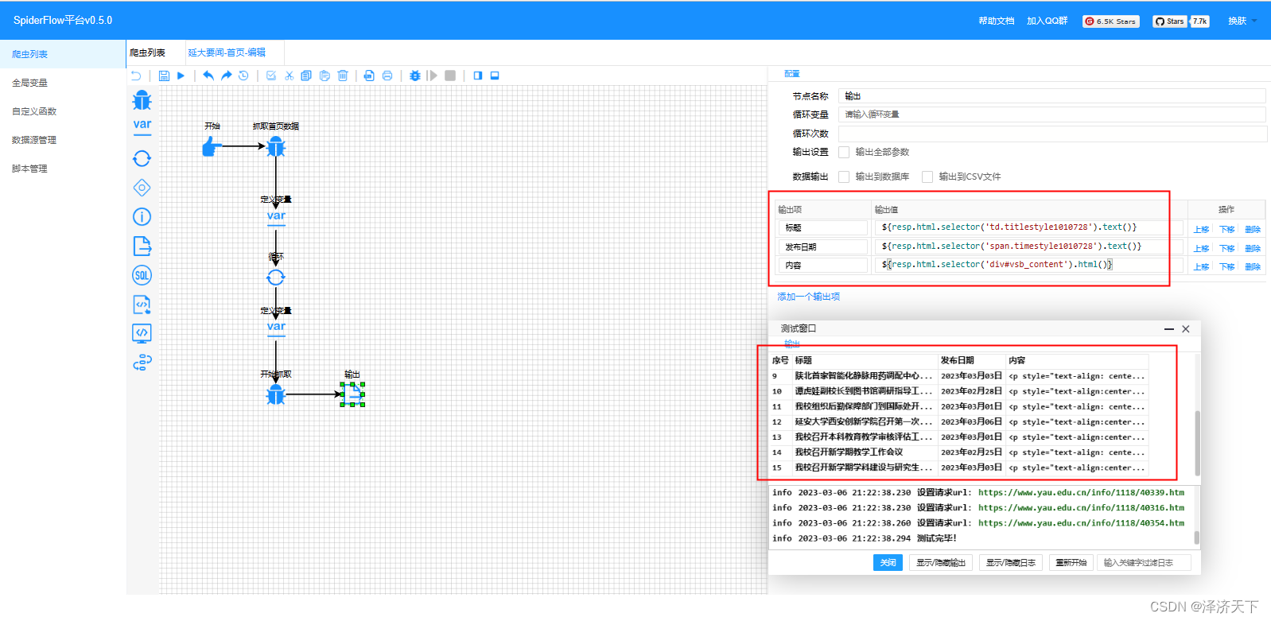Run the flow with the play icon
This screenshot has width=1271, height=621.
point(181,76)
